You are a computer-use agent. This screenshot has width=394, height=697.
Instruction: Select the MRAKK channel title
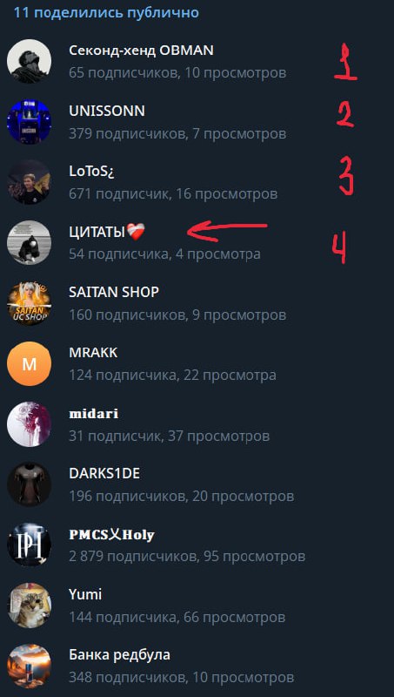93,353
